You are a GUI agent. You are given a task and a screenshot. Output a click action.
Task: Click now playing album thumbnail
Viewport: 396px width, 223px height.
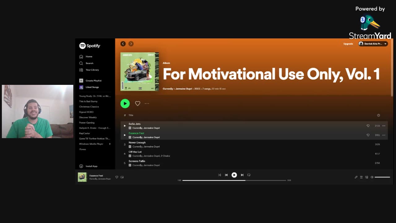82,177
